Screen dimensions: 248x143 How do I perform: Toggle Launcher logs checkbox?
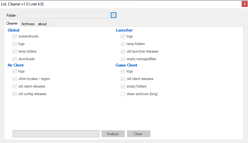point(123,37)
